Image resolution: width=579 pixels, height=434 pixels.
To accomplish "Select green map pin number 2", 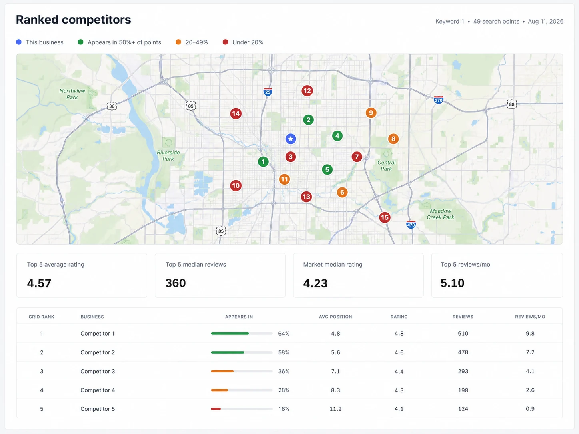I will pos(308,120).
